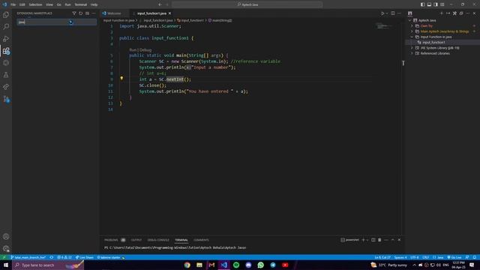Open the Extensions view icon
This screenshot has height=270, width=480.
(6, 51)
